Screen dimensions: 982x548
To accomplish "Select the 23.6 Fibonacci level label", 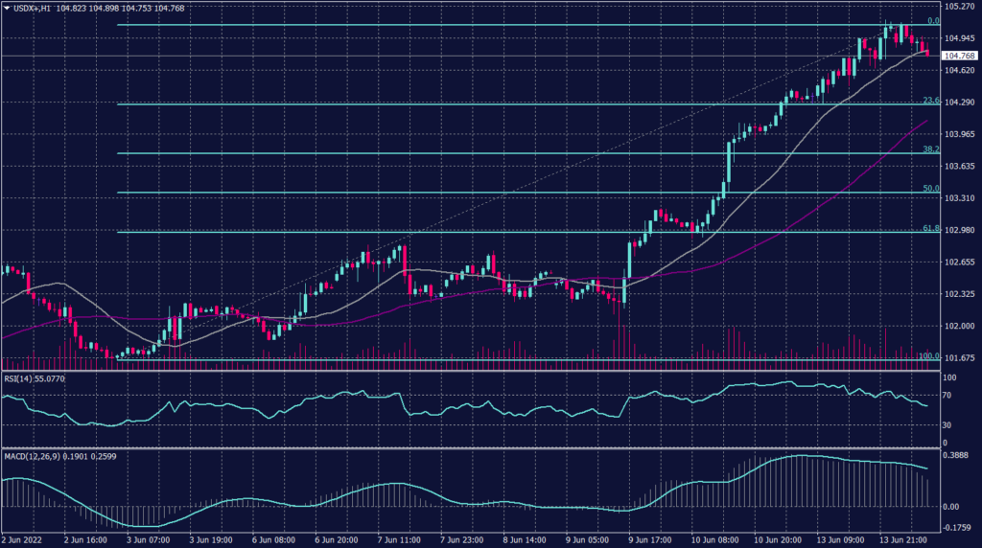I will (x=929, y=100).
